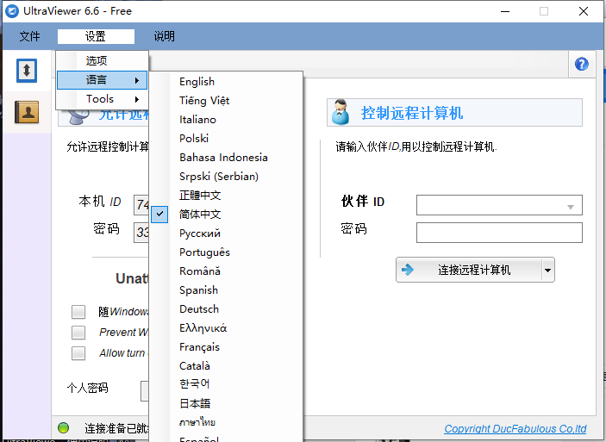606x442 pixels.
Task: Open the contacts address book sidebar icon
Action: coord(27,112)
